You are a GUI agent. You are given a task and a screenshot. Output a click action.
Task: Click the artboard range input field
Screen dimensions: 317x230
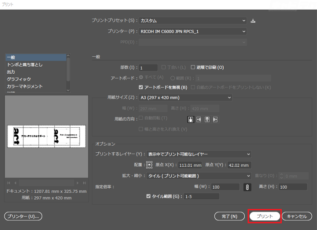click(x=233, y=78)
